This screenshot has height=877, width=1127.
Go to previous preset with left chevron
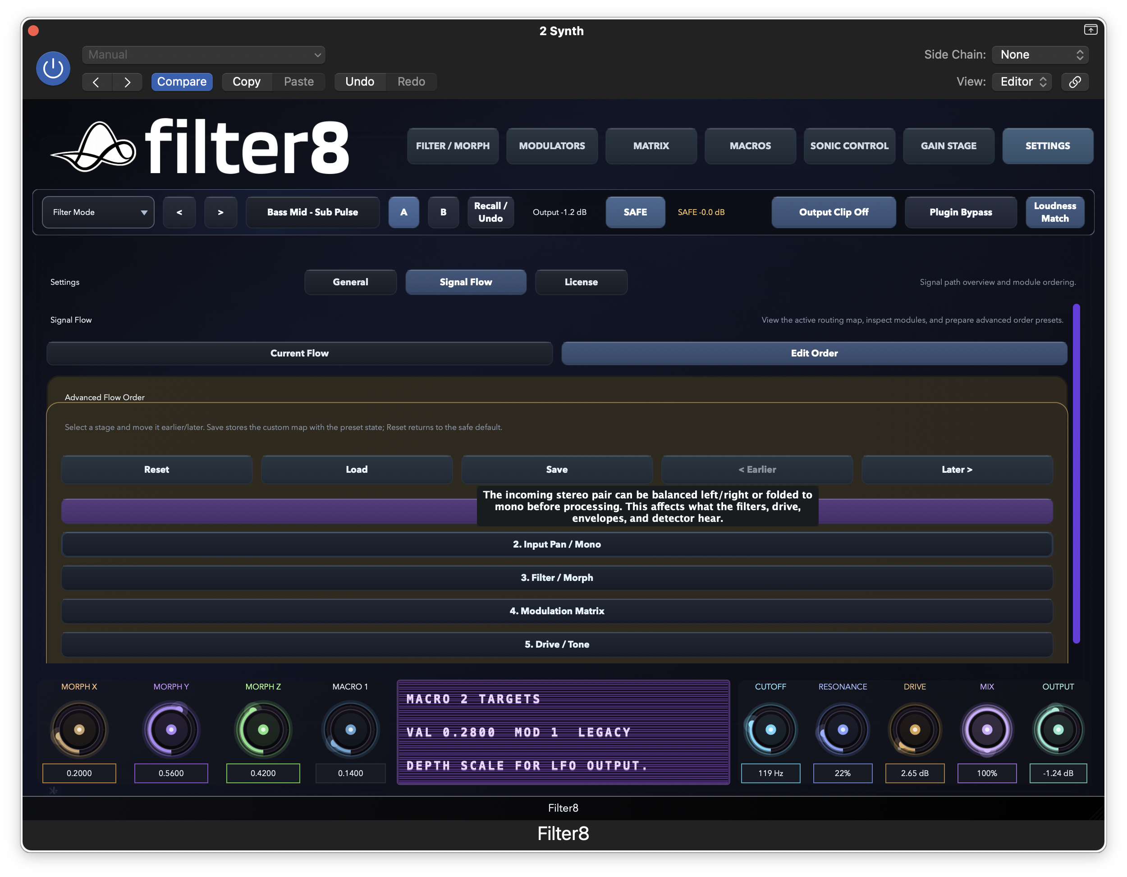tap(96, 82)
